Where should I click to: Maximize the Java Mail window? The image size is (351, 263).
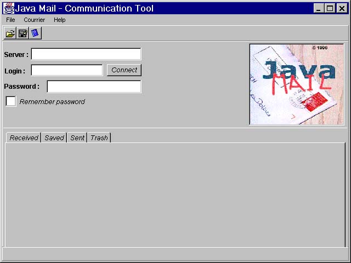(330, 8)
